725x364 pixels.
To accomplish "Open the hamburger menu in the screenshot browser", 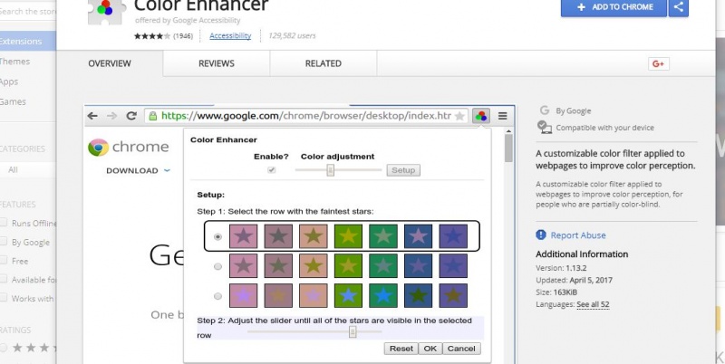I will tap(503, 116).
